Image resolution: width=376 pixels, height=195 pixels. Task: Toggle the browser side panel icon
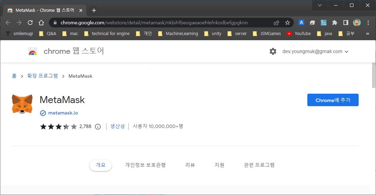[x=345, y=23]
